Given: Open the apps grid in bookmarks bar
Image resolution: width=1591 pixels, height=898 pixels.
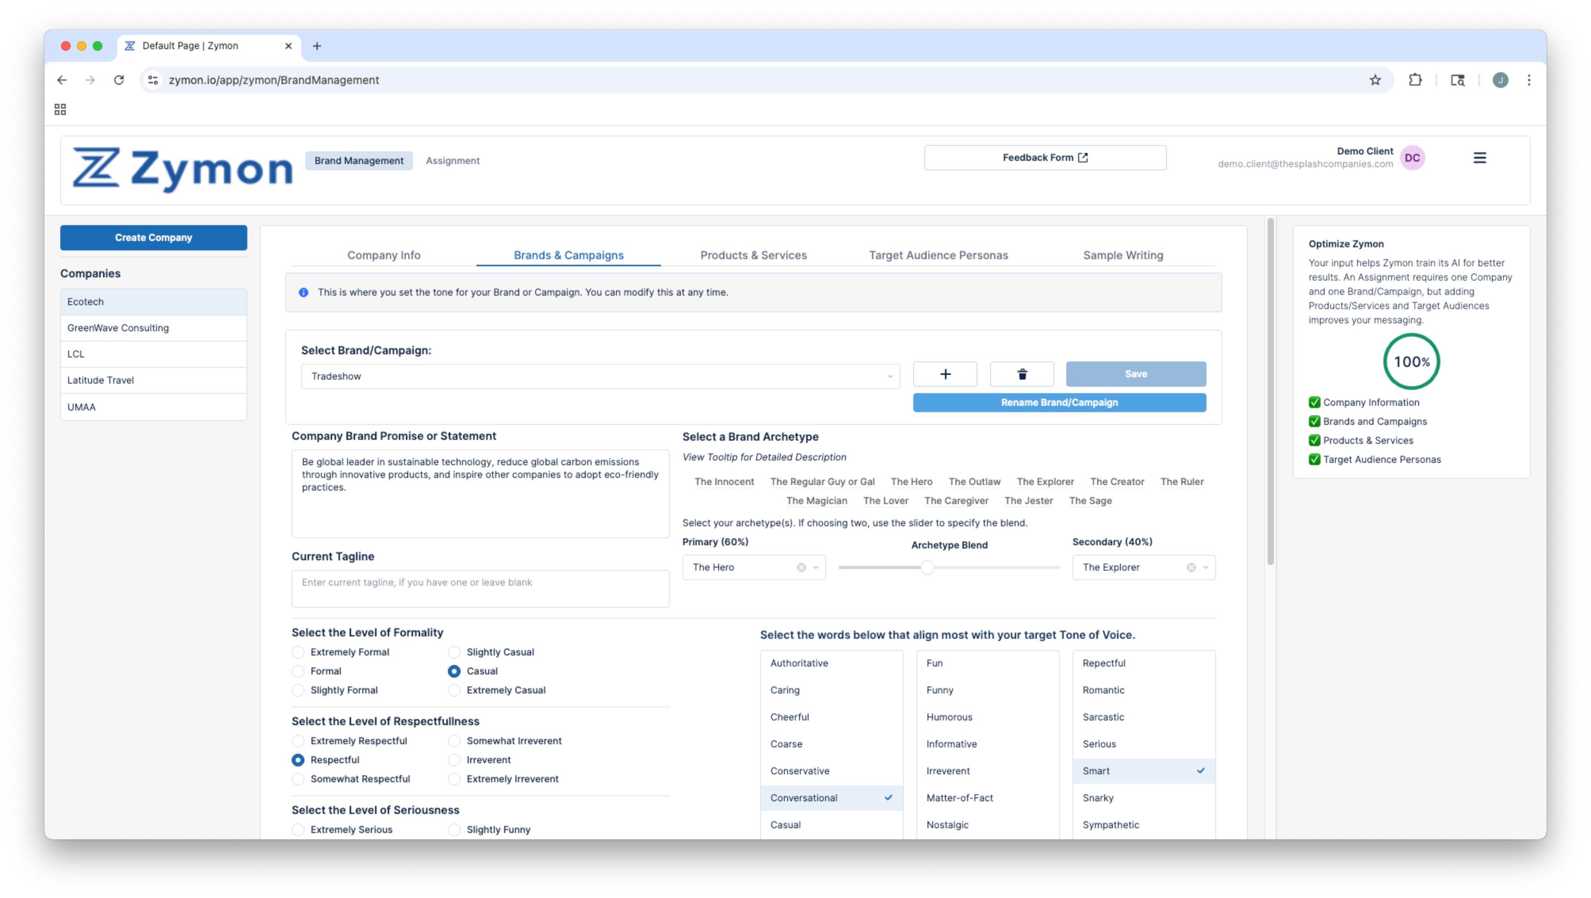Looking at the screenshot, I should pyautogui.click(x=60, y=109).
